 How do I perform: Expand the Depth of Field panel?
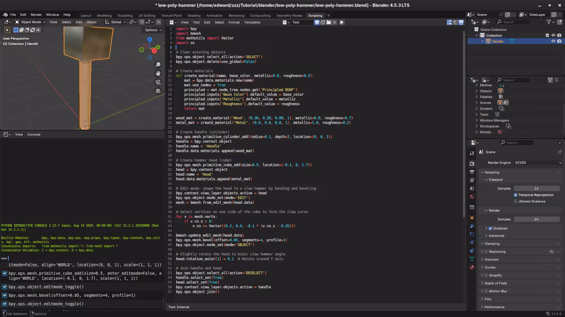(495, 283)
